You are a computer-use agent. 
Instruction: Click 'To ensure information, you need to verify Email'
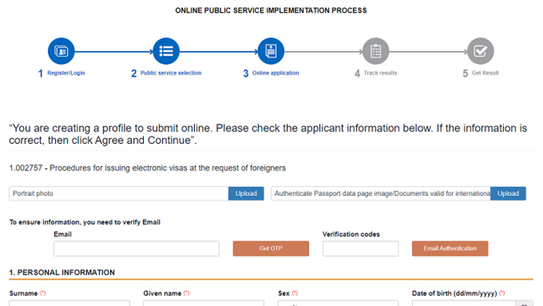(85, 222)
